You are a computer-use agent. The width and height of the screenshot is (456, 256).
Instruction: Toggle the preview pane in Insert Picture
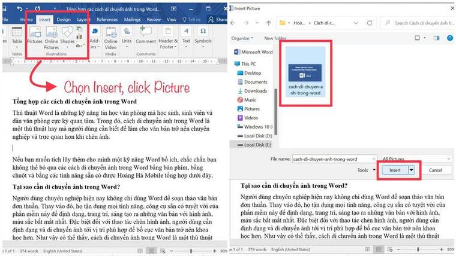[437, 38]
